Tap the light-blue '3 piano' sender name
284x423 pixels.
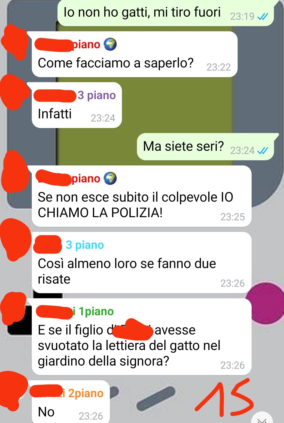(85, 245)
